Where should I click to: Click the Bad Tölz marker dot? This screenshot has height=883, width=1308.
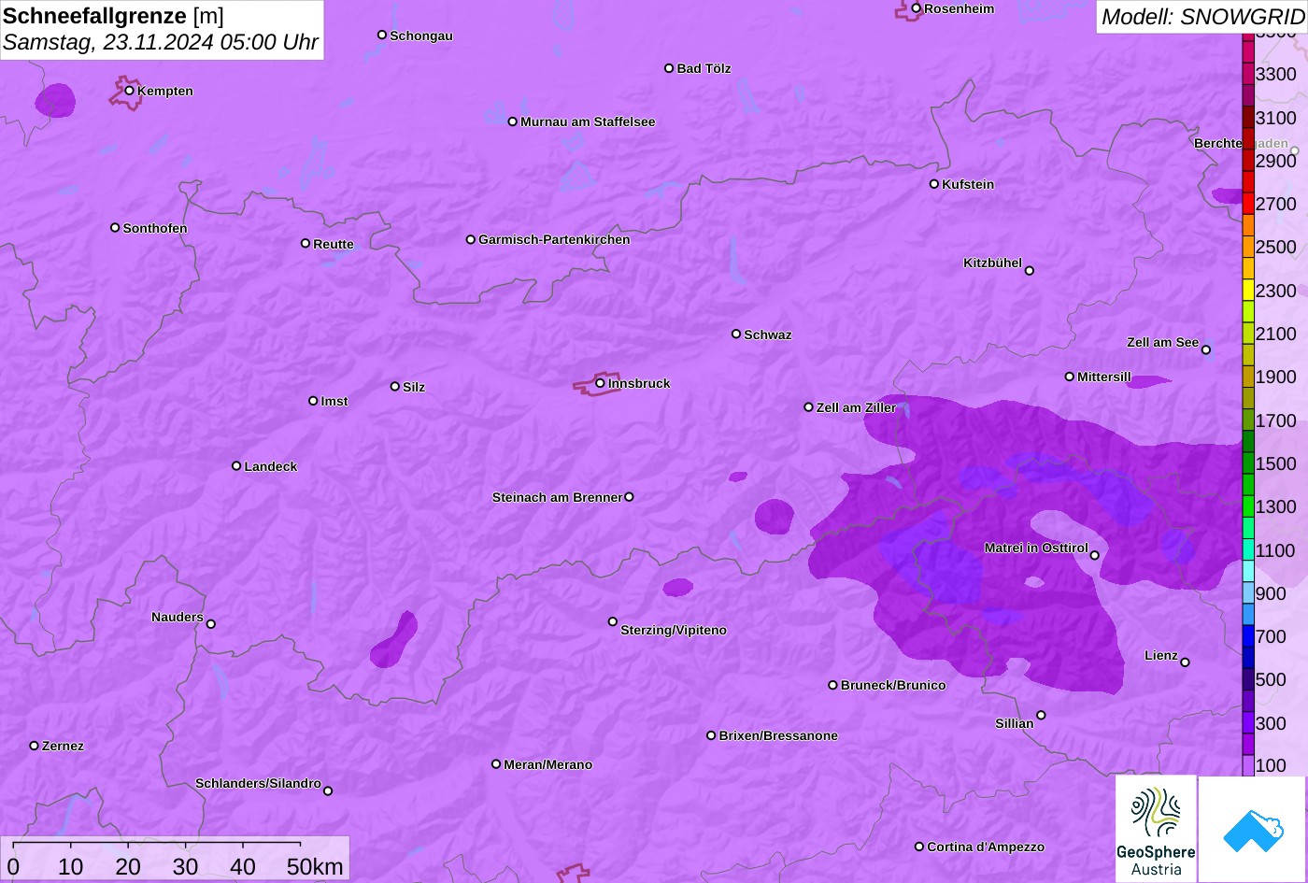[669, 68]
